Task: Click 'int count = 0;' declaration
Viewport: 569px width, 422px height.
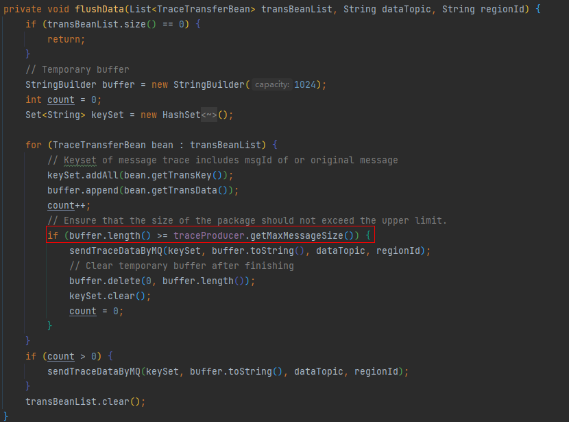Action: pos(64,100)
